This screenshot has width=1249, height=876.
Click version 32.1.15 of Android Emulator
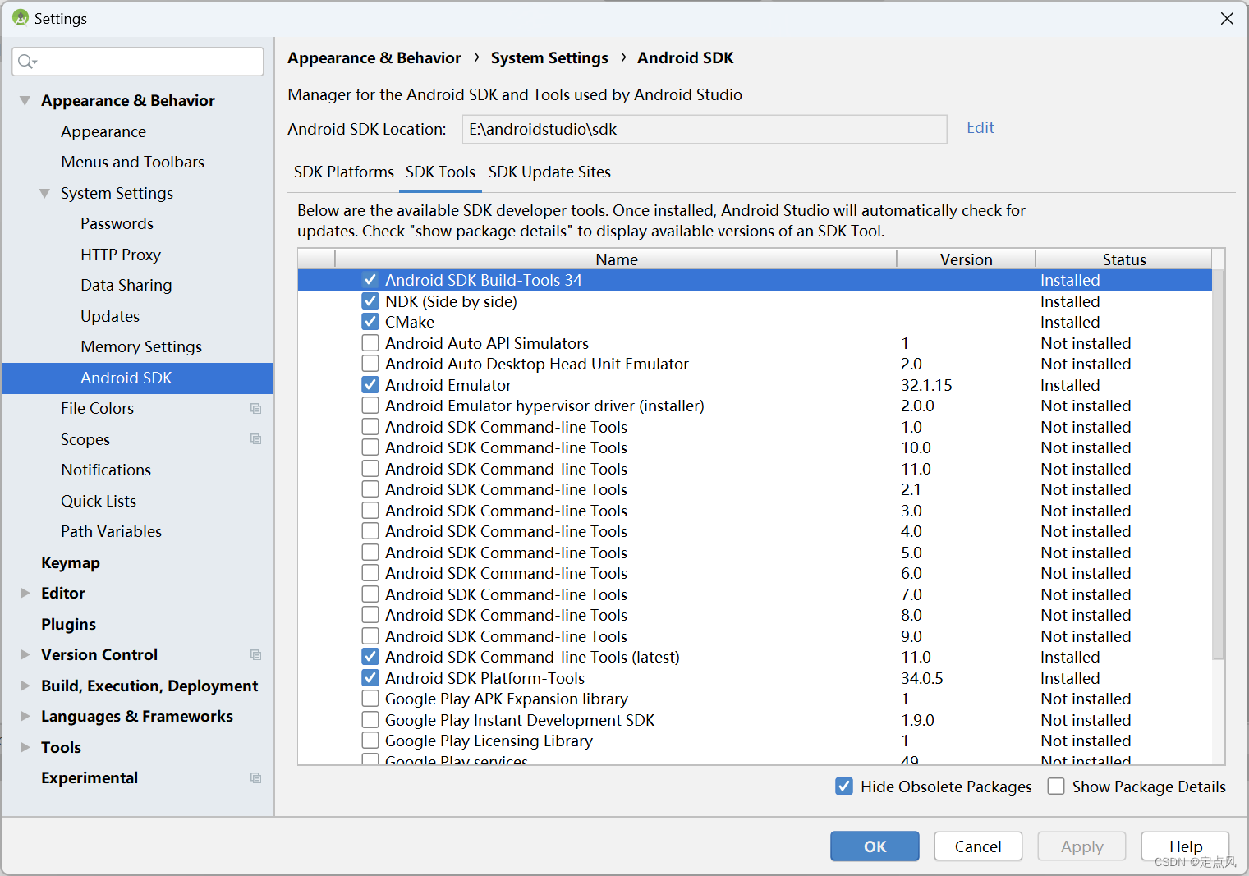point(926,385)
